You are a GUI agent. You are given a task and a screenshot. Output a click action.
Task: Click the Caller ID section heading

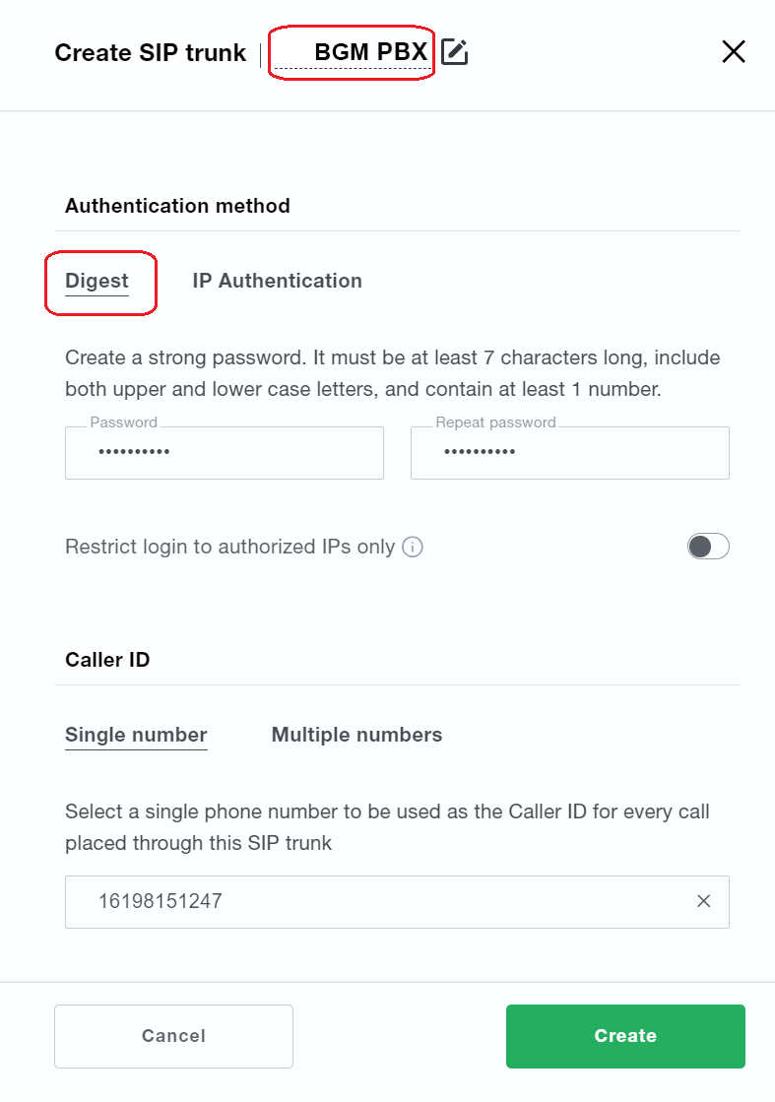[x=107, y=660]
